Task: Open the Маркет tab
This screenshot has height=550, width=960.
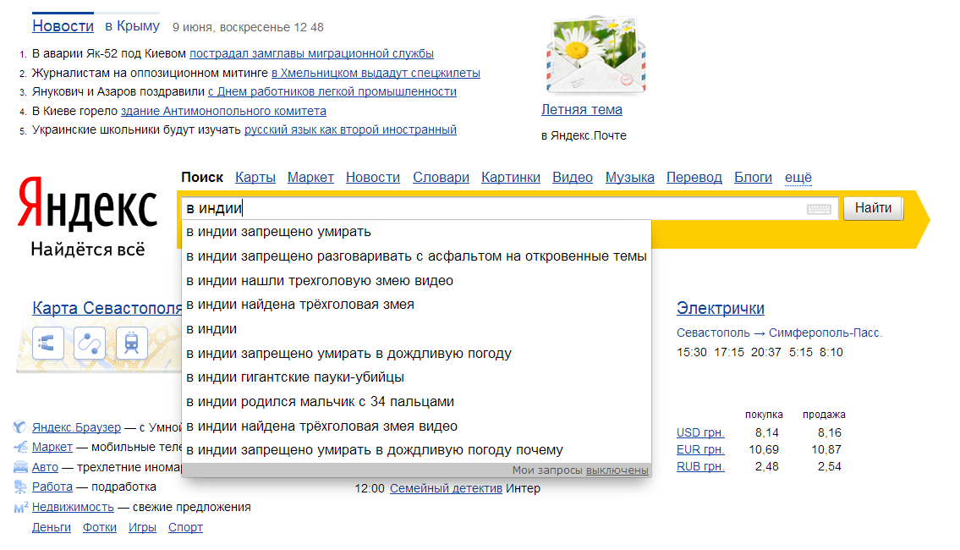Action: [x=310, y=178]
